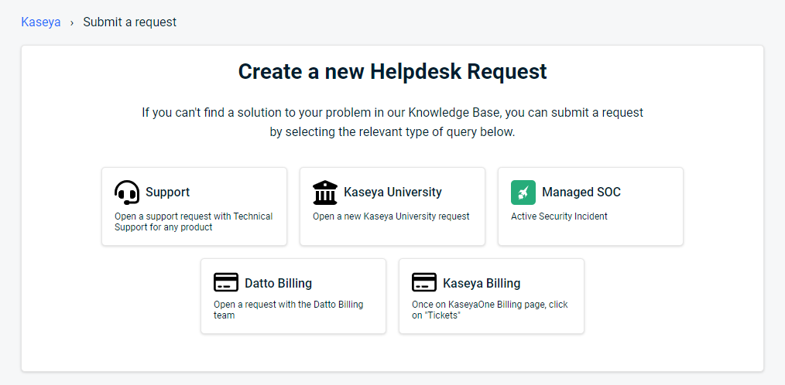
Task: Click 'Once on KaseyaOne Billing page' description
Action: coord(490,309)
